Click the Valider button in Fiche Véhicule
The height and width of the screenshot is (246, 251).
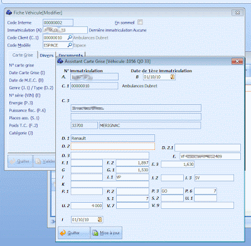tap(44, 161)
